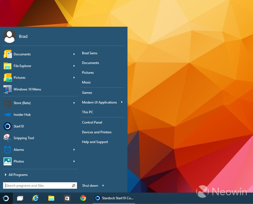Open Control Panel
The width and height of the screenshot is (253, 204).
pos(92,122)
